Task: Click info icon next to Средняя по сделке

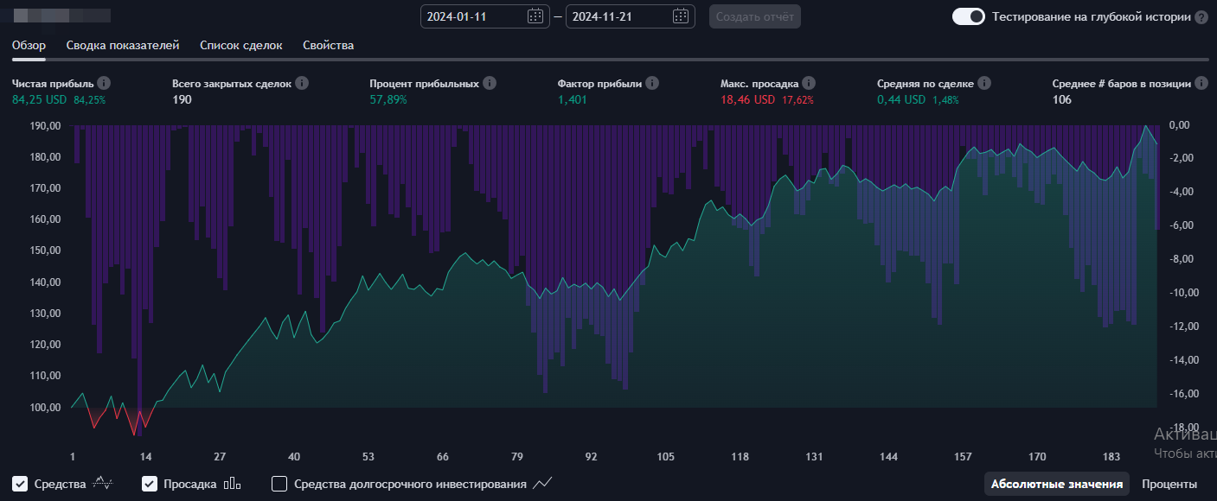Action: pos(984,83)
